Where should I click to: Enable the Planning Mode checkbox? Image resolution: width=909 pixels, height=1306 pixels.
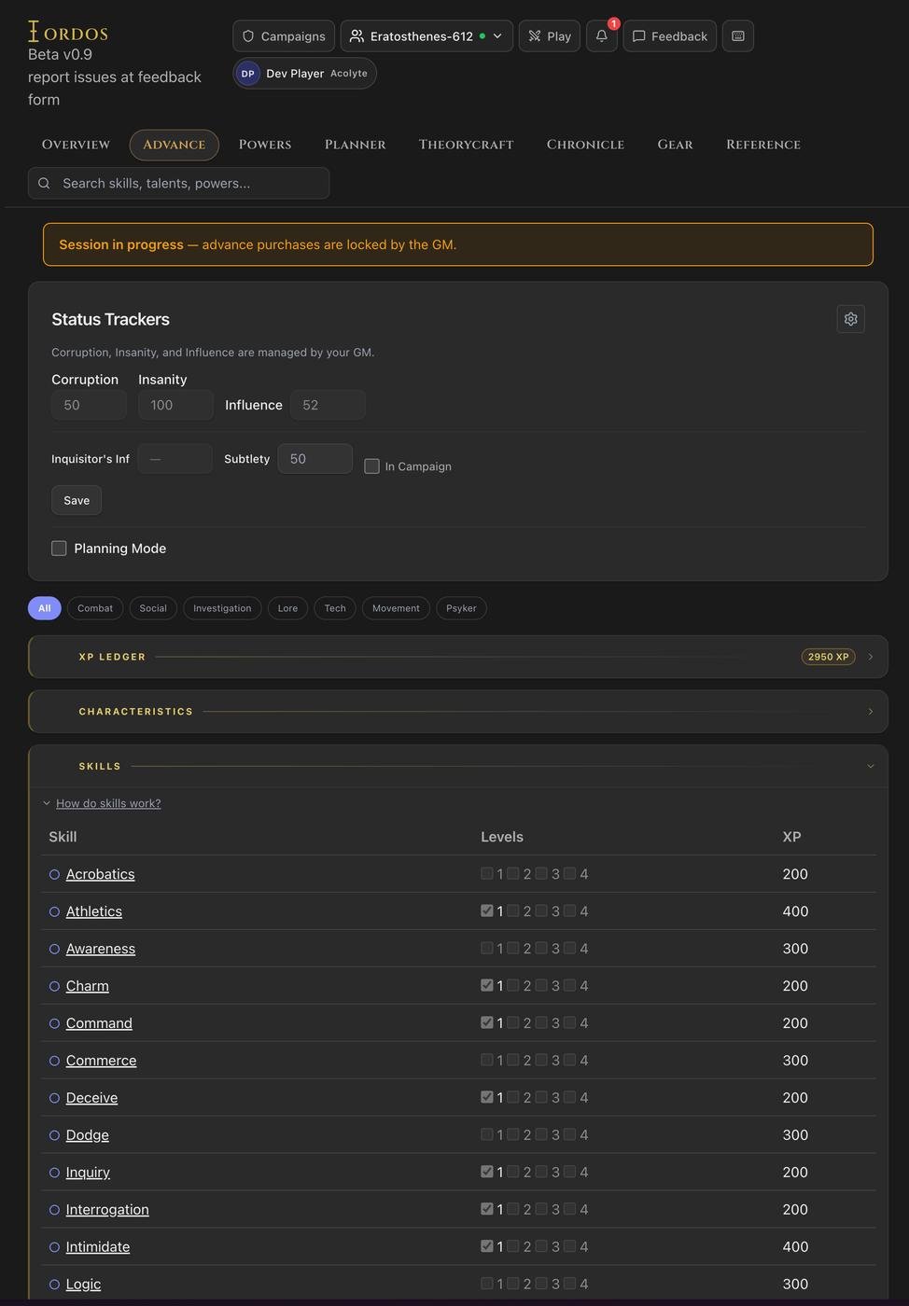click(x=59, y=549)
